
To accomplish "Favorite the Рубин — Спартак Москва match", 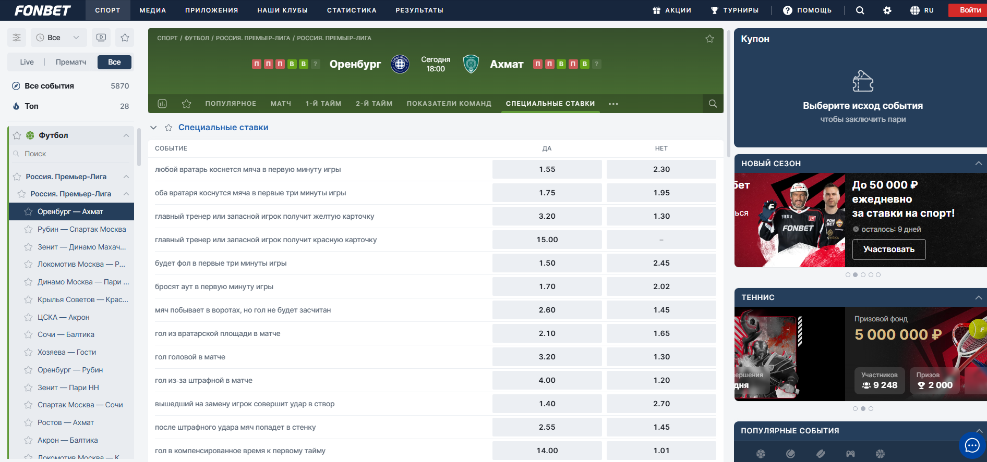I will point(29,229).
